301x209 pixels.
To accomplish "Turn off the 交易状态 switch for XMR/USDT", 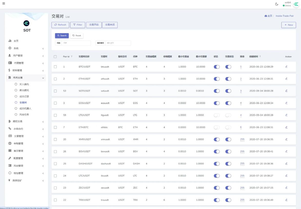I will coord(228,139).
